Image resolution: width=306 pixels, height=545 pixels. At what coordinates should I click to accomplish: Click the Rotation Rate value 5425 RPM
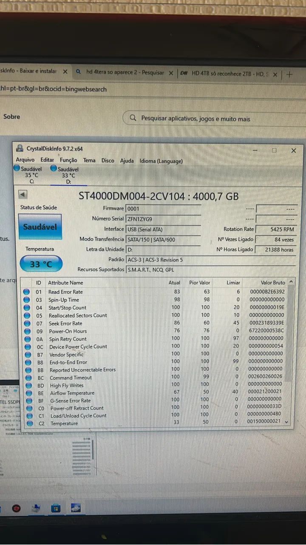276,229
